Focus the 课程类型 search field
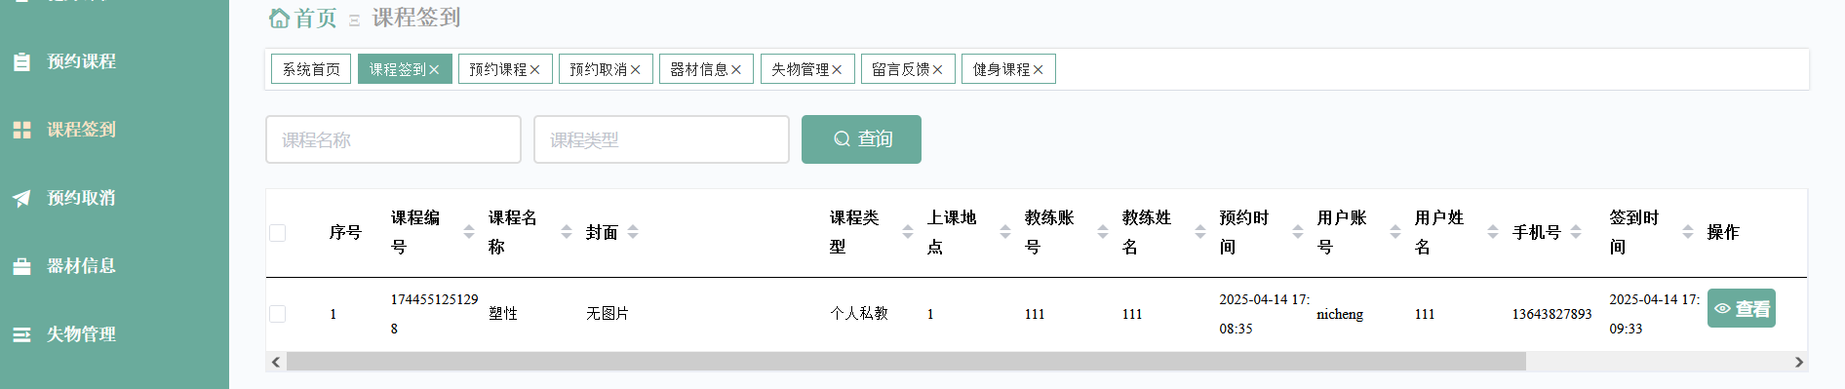 [x=661, y=139]
